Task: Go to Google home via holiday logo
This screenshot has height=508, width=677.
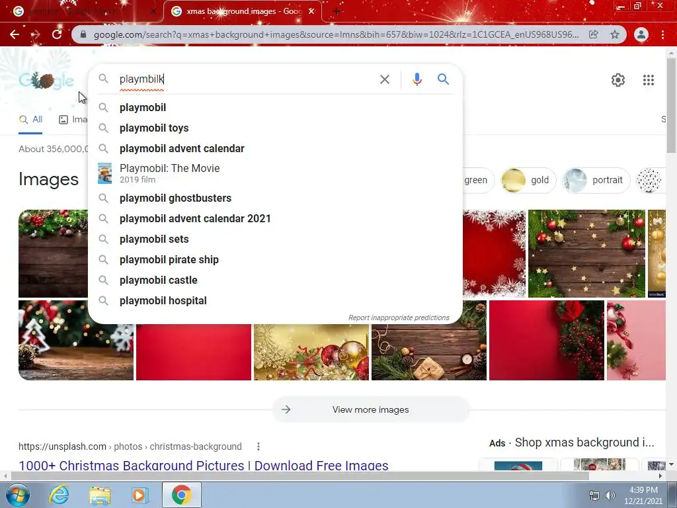Action: coord(47,80)
